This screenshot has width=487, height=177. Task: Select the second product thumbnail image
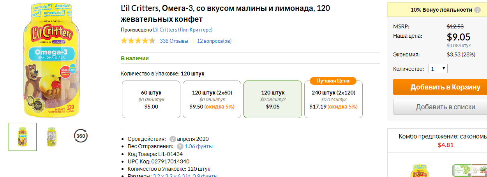(51, 137)
